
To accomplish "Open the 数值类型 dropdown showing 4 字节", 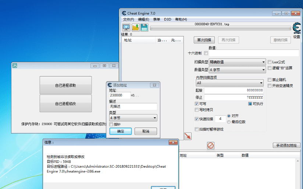I will [237, 70].
